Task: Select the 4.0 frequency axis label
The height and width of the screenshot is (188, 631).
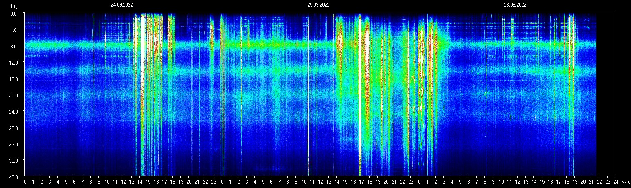Action: click(x=14, y=30)
